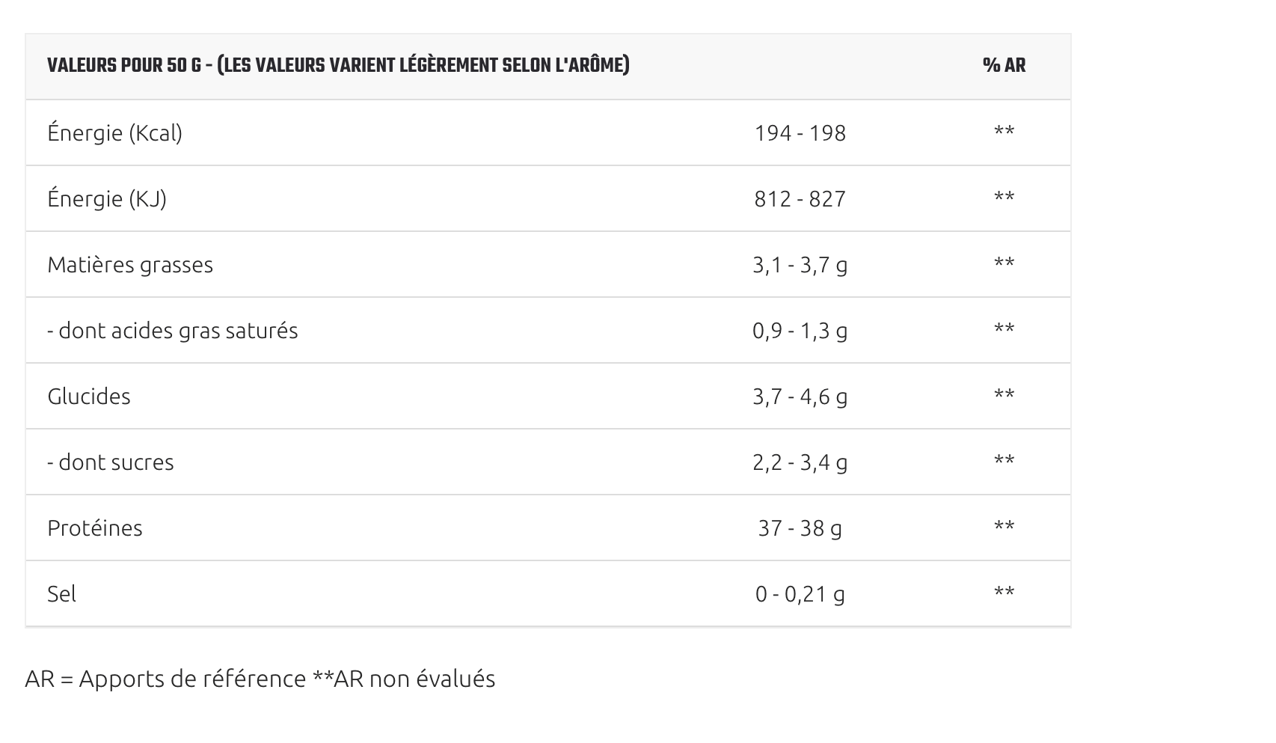Click the '3,1 - 3,7 g' fat value
This screenshot has height=743, width=1276.
[800, 265]
